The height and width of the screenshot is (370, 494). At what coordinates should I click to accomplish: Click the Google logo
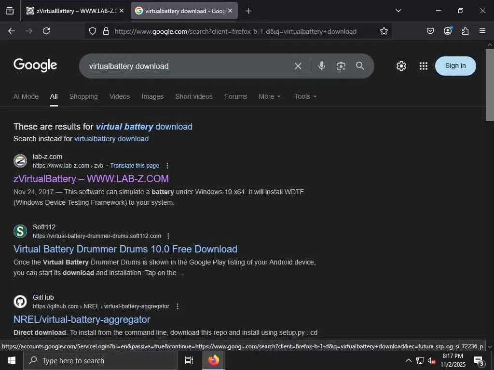[35, 65]
